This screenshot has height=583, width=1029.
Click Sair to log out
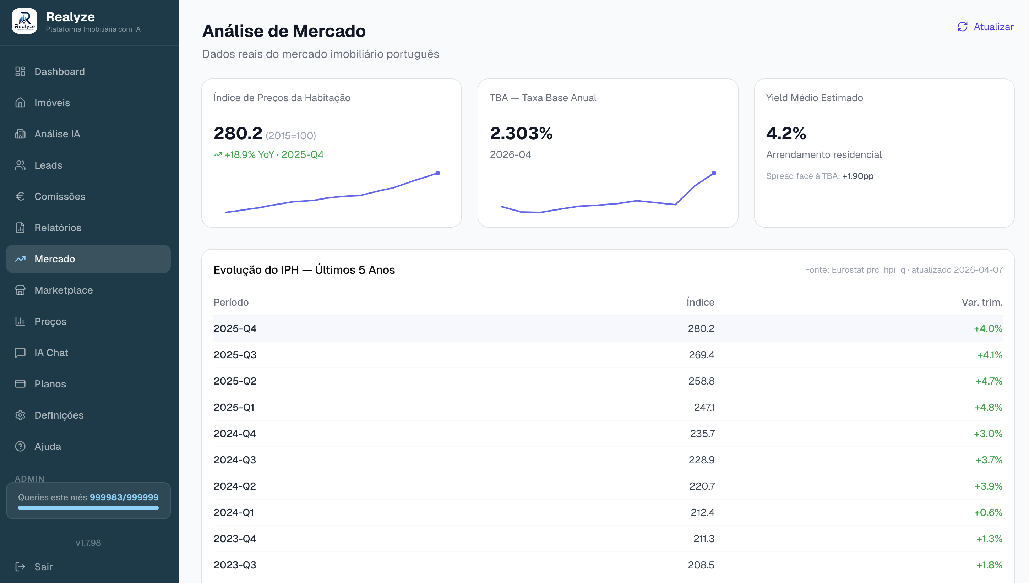point(88,566)
